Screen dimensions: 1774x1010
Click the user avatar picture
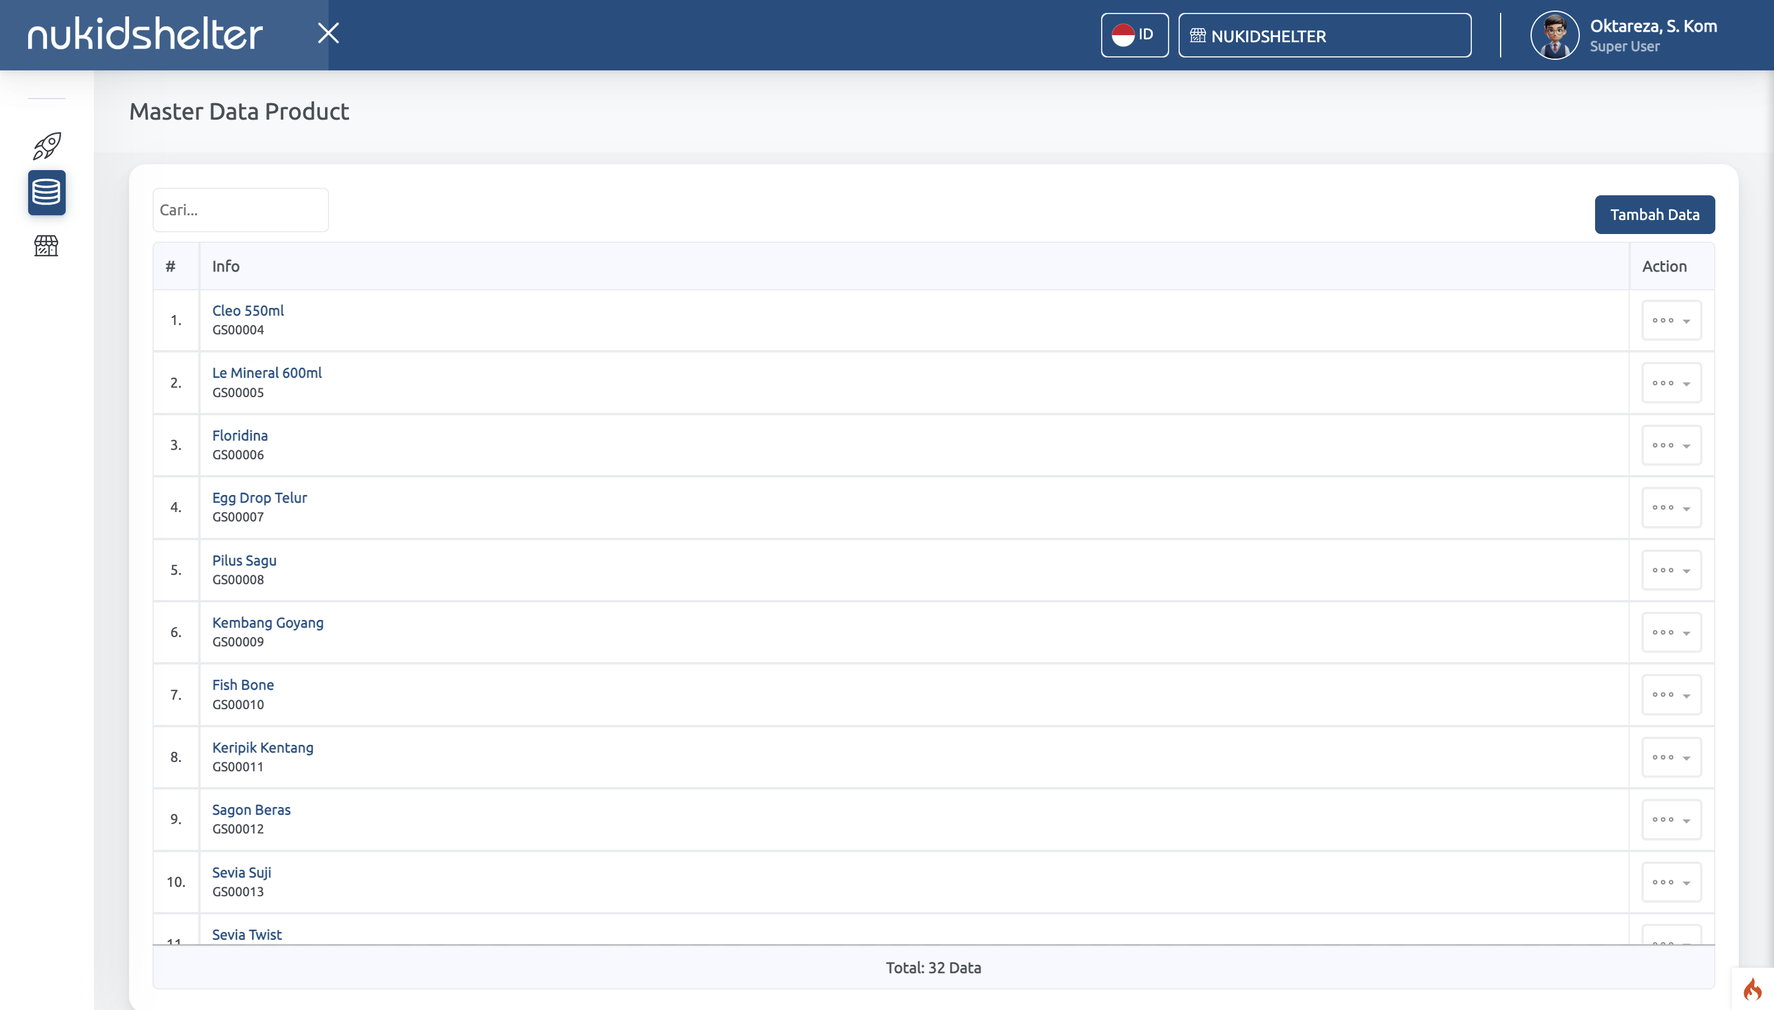[x=1554, y=35]
